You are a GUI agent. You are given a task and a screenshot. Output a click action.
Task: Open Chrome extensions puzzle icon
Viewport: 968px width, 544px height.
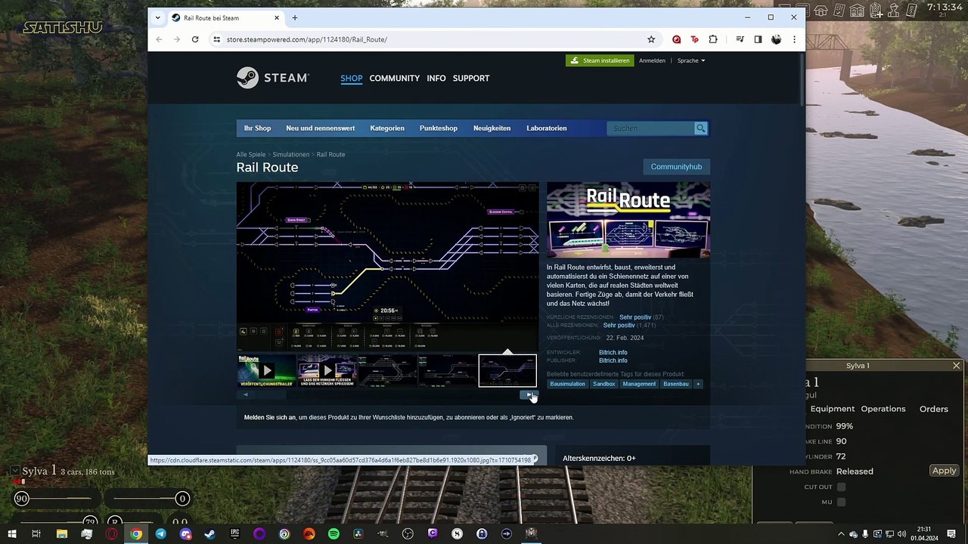[x=713, y=39]
